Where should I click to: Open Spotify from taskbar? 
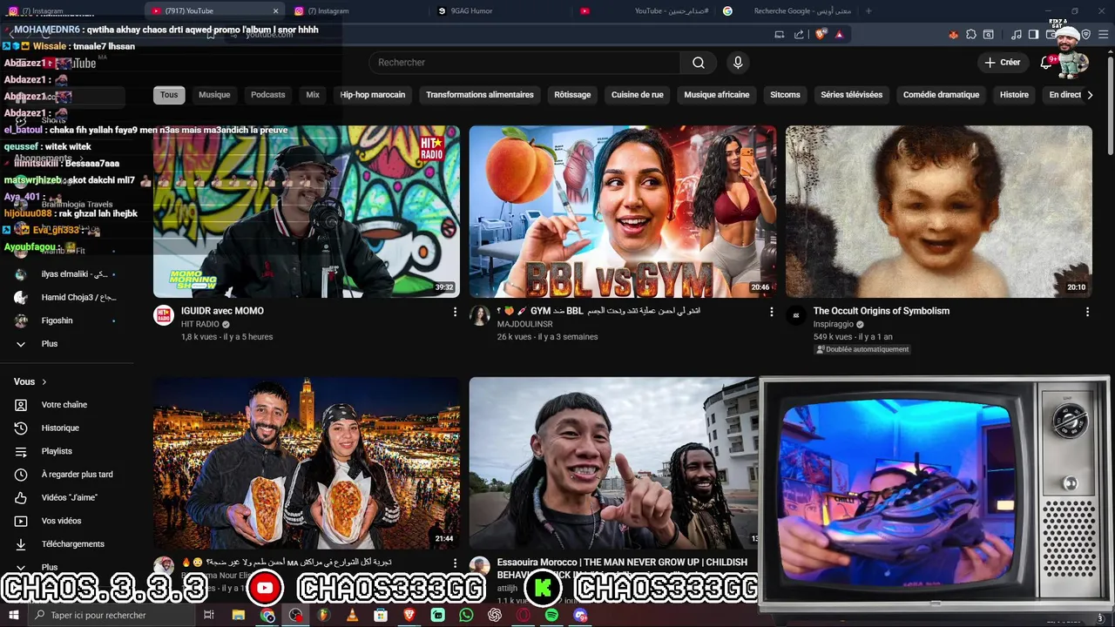[551, 615]
